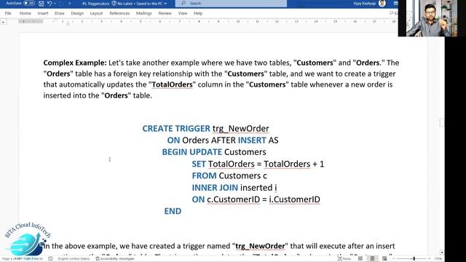Image resolution: width=466 pixels, height=262 pixels.
Task: Click the No Label sensitivity icon
Action: pyautogui.click(x=114, y=3)
